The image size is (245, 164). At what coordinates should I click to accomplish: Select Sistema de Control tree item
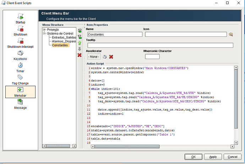point(60,34)
